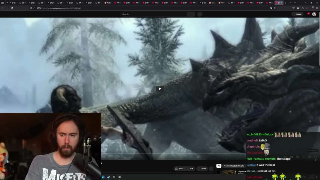Click the YouTube search submit button
Screen dimensions: 320x180
(191, 14)
